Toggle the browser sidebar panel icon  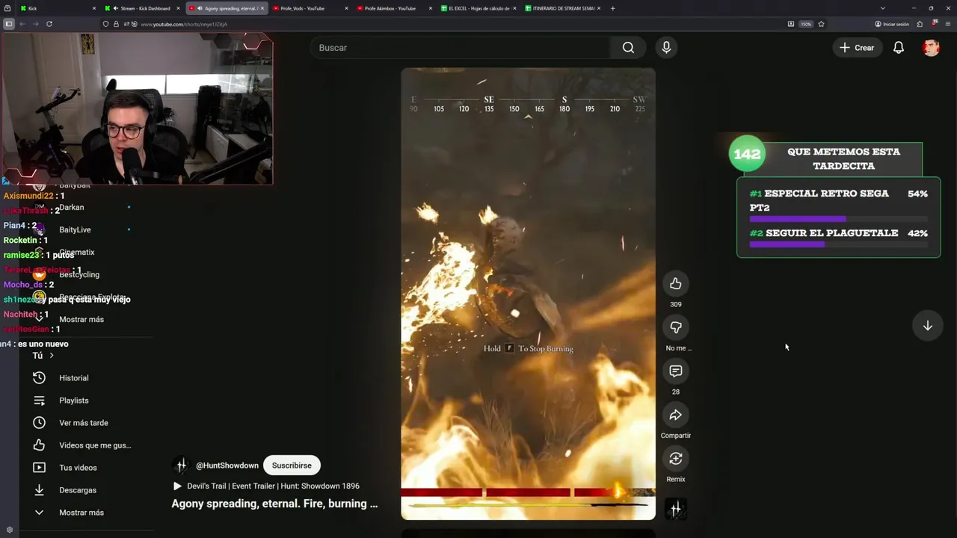(x=9, y=24)
